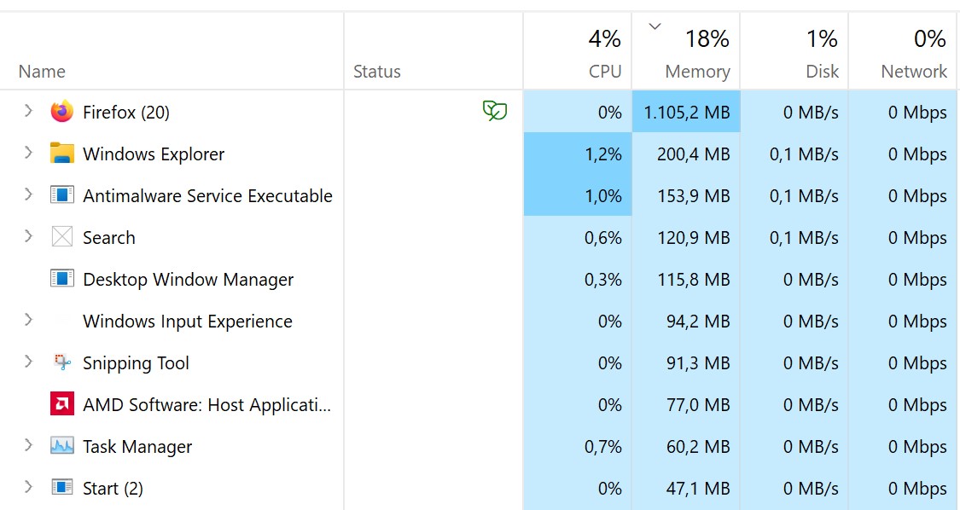Click Firefox CPU value 0%
The image size is (960, 510).
[x=610, y=112]
